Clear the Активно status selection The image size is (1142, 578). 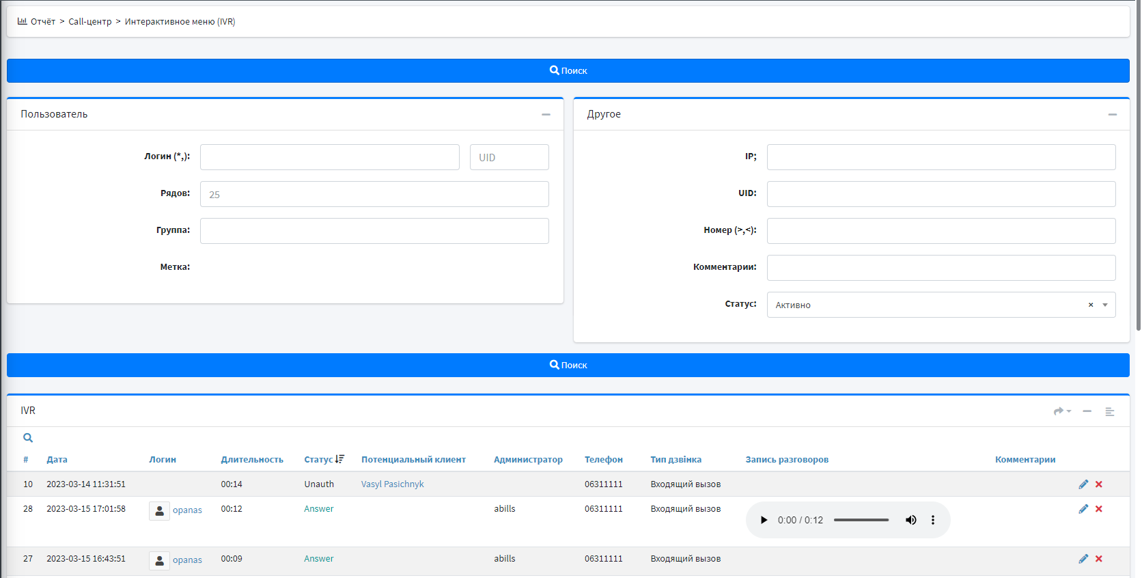1091,305
